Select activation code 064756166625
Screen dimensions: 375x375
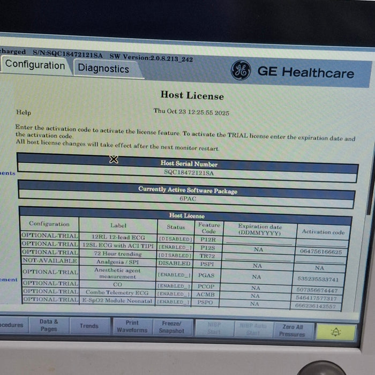[321, 252]
